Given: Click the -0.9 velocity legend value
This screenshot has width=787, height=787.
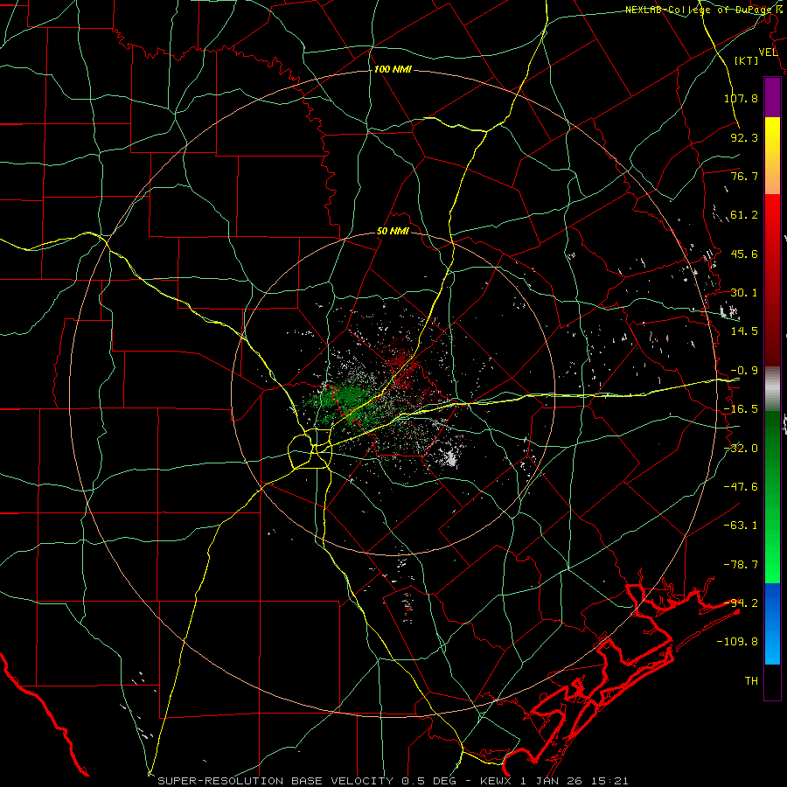Looking at the screenshot, I should (744, 371).
